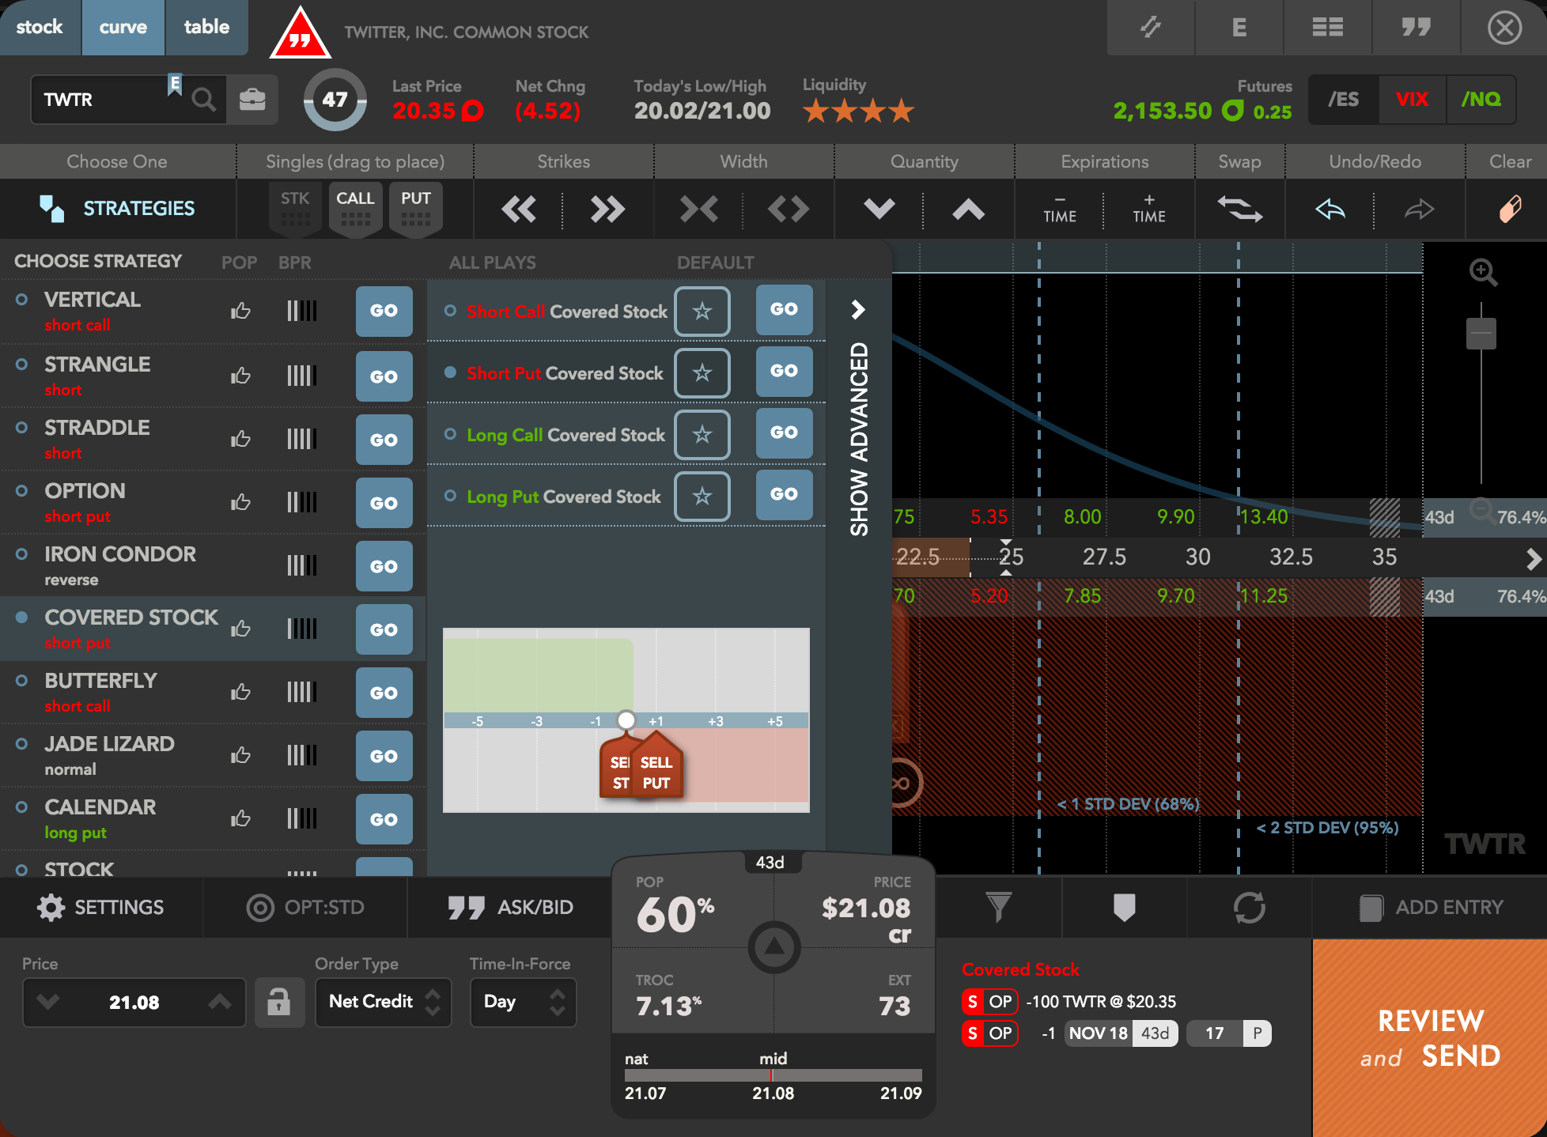Switch to the table tab
The width and height of the screenshot is (1547, 1137).
point(206,27)
